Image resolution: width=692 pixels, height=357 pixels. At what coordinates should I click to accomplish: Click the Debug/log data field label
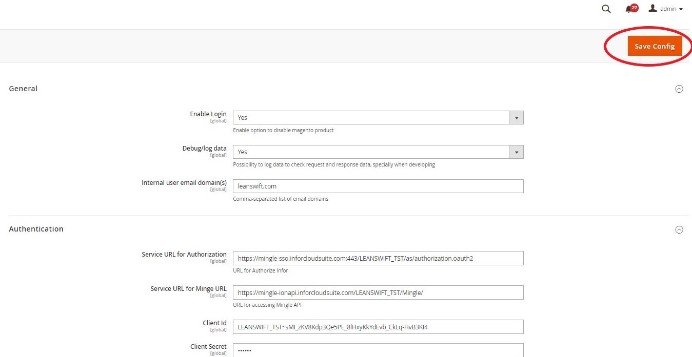(204, 149)
